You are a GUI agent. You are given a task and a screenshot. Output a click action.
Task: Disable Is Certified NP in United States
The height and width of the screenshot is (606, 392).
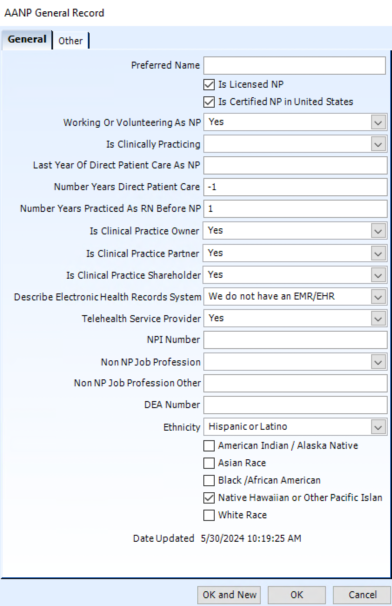click(209, 102)
